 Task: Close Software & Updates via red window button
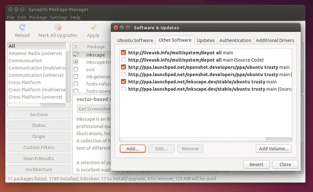116,27
